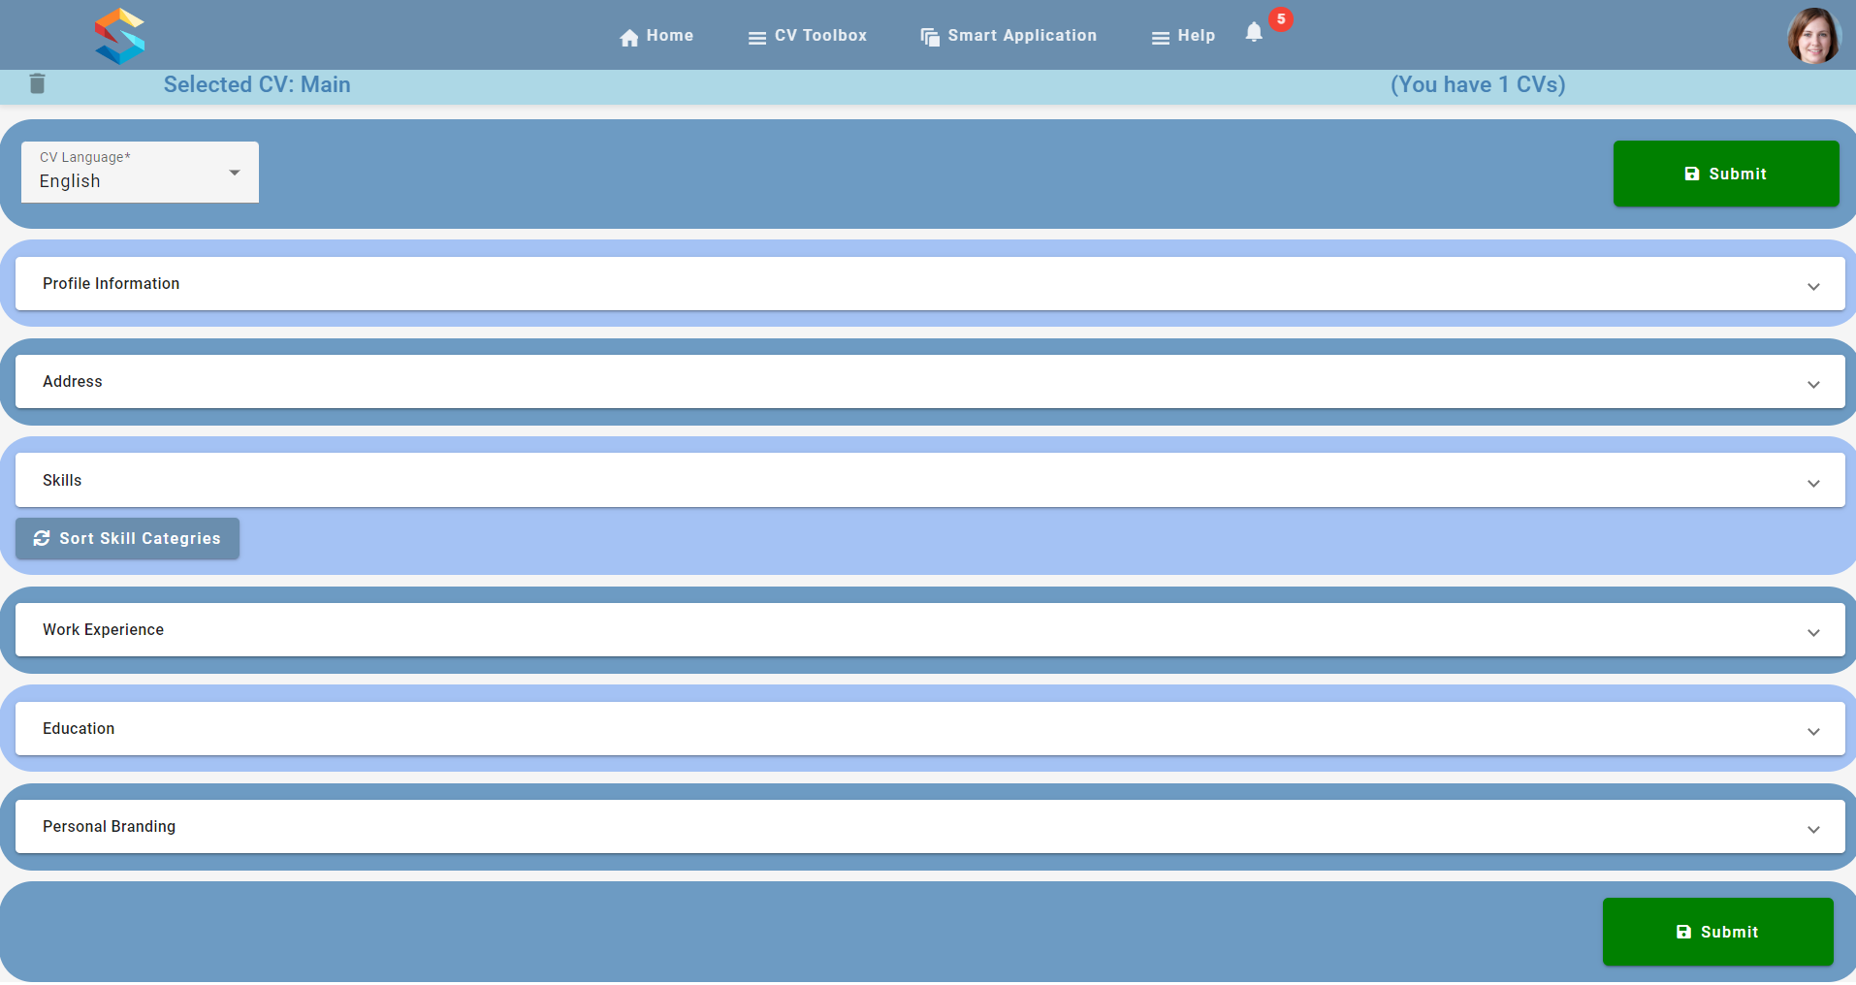Expand the Work Experience section
The width and height of the screenshot is (1856, 985).
tap(930, 630)
